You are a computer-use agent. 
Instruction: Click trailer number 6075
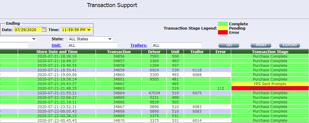[197, 93]
